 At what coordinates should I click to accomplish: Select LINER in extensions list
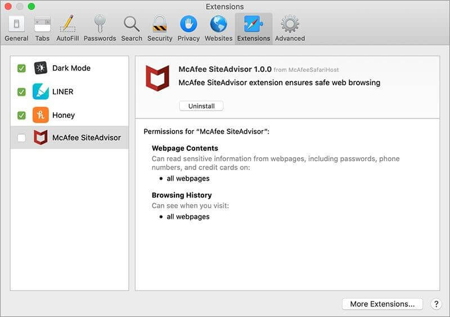coord(62,91)
